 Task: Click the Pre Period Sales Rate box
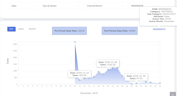69,31
